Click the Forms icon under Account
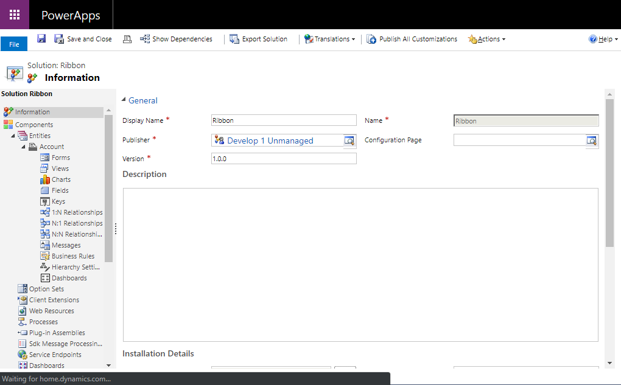This screenshot has width=621, height=385. point(45,158)
